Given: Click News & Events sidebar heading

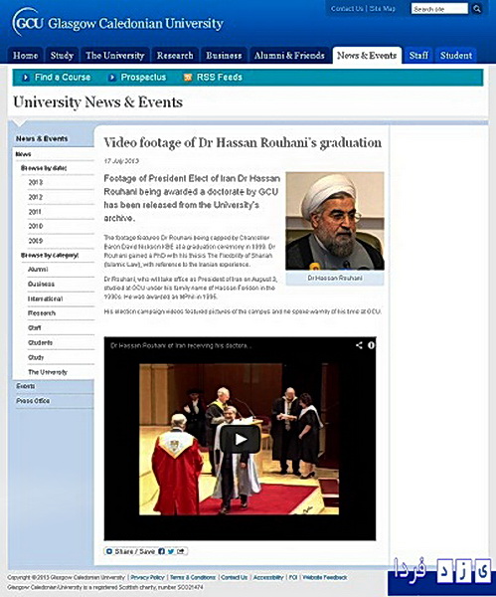Looking at the screenshot, I should pyautogui.click(x=42, y=138).
